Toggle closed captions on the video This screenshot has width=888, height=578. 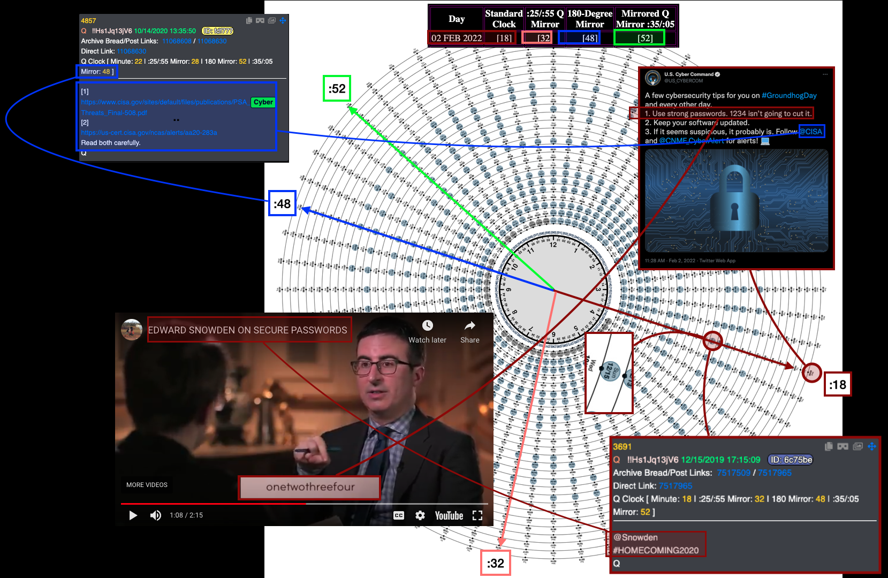click(399, 515)
